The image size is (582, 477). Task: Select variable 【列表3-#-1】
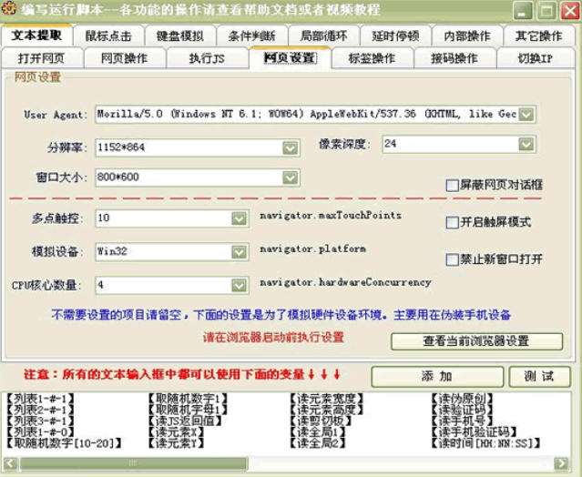(40, 421)
